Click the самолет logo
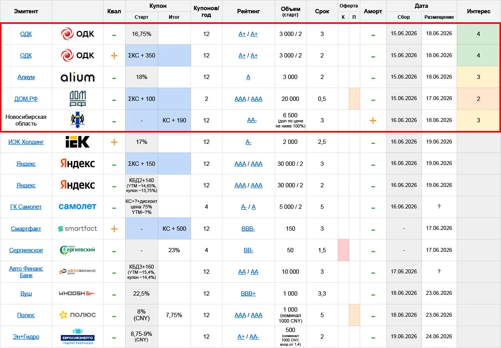 coord(77,206)
